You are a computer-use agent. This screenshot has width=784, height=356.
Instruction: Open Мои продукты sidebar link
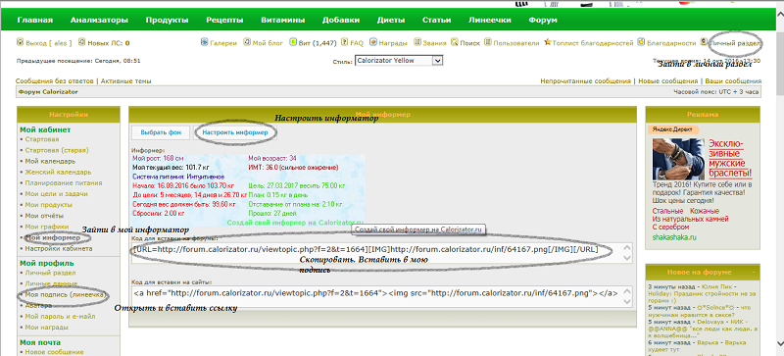[x=48, y=205]
